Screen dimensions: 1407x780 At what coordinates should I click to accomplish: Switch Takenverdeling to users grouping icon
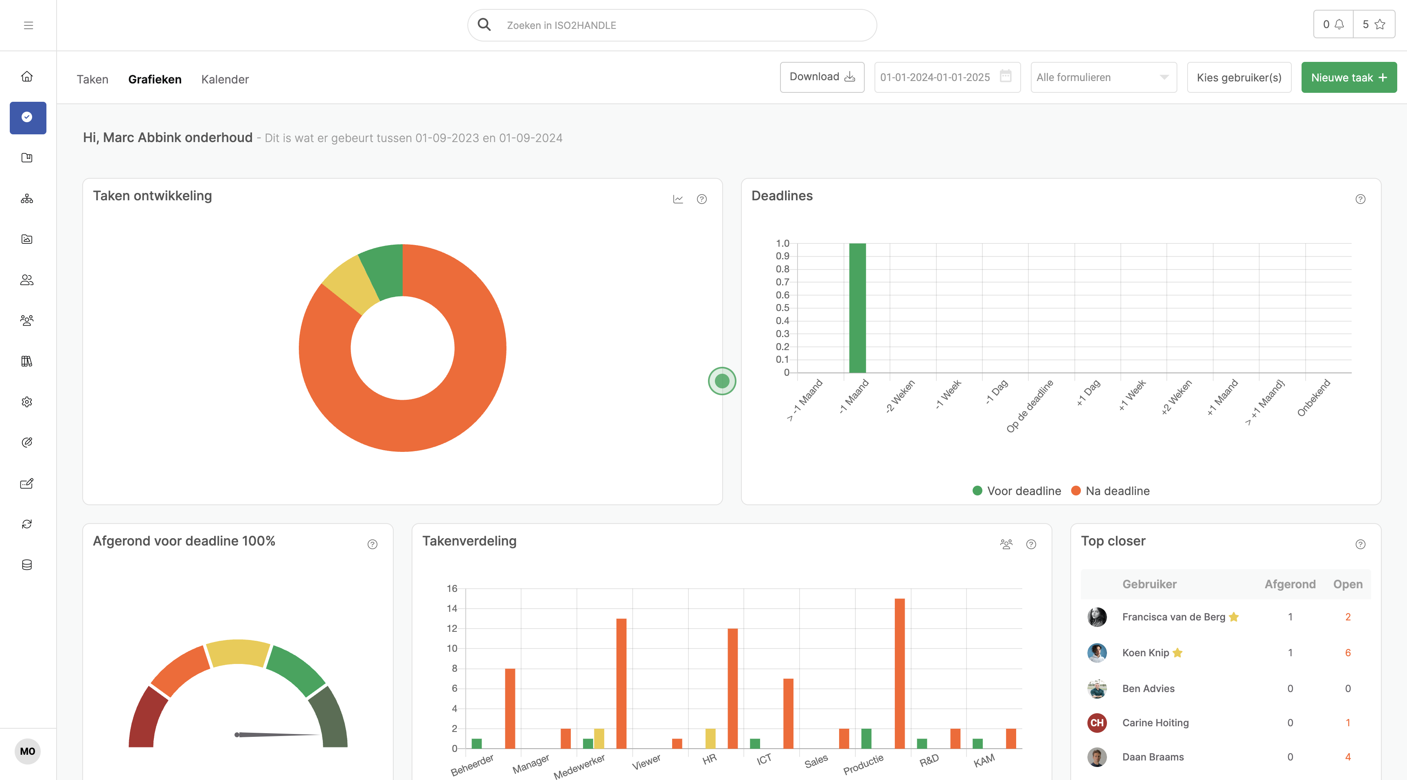click(1006, 545)
